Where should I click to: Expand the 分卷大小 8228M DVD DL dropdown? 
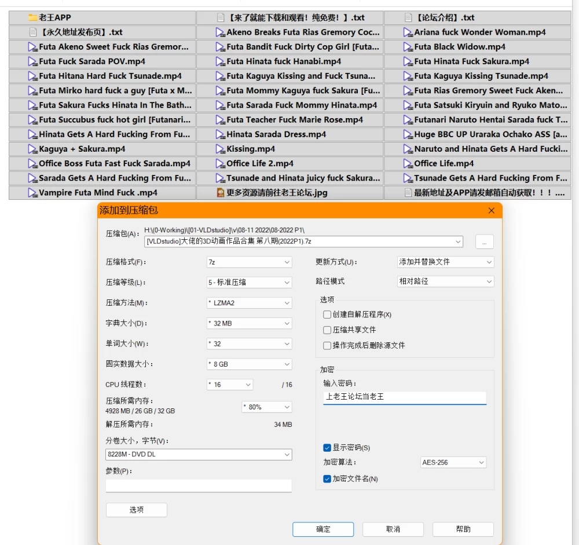tap(199, 454)
